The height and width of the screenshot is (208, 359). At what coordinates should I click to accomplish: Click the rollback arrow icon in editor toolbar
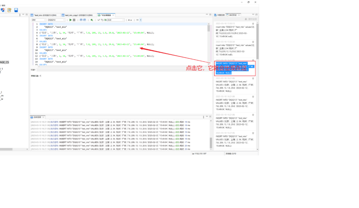pyautogui.click(x=102, y=20)
